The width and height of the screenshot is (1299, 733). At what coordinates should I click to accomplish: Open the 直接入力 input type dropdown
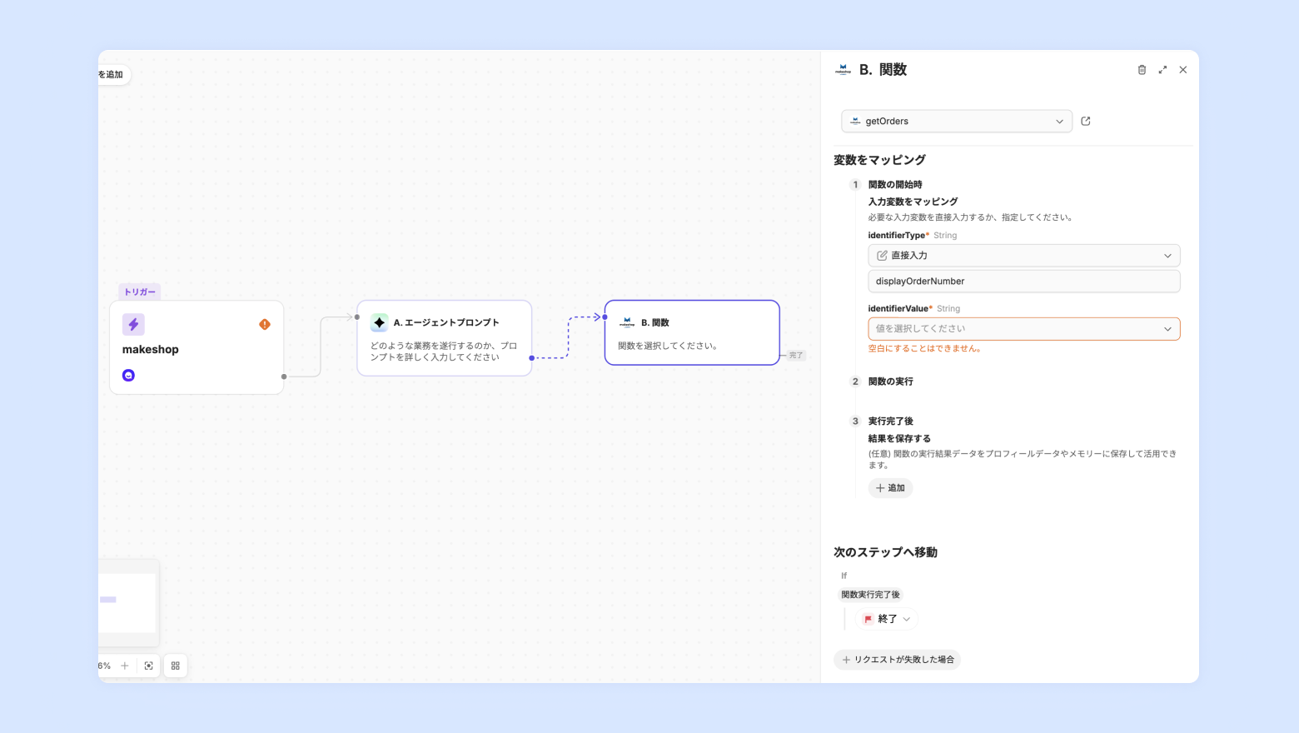pos(1023,256)
